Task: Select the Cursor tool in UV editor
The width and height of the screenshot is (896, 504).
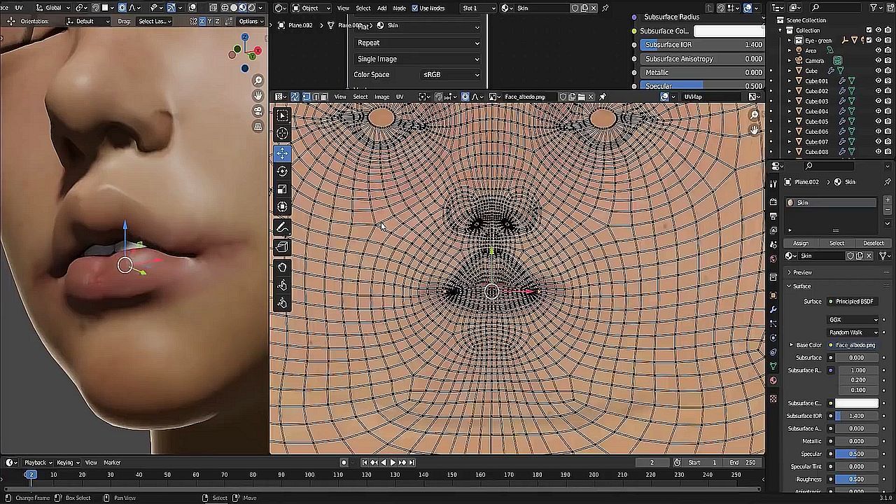Action: tap(282, 134)
